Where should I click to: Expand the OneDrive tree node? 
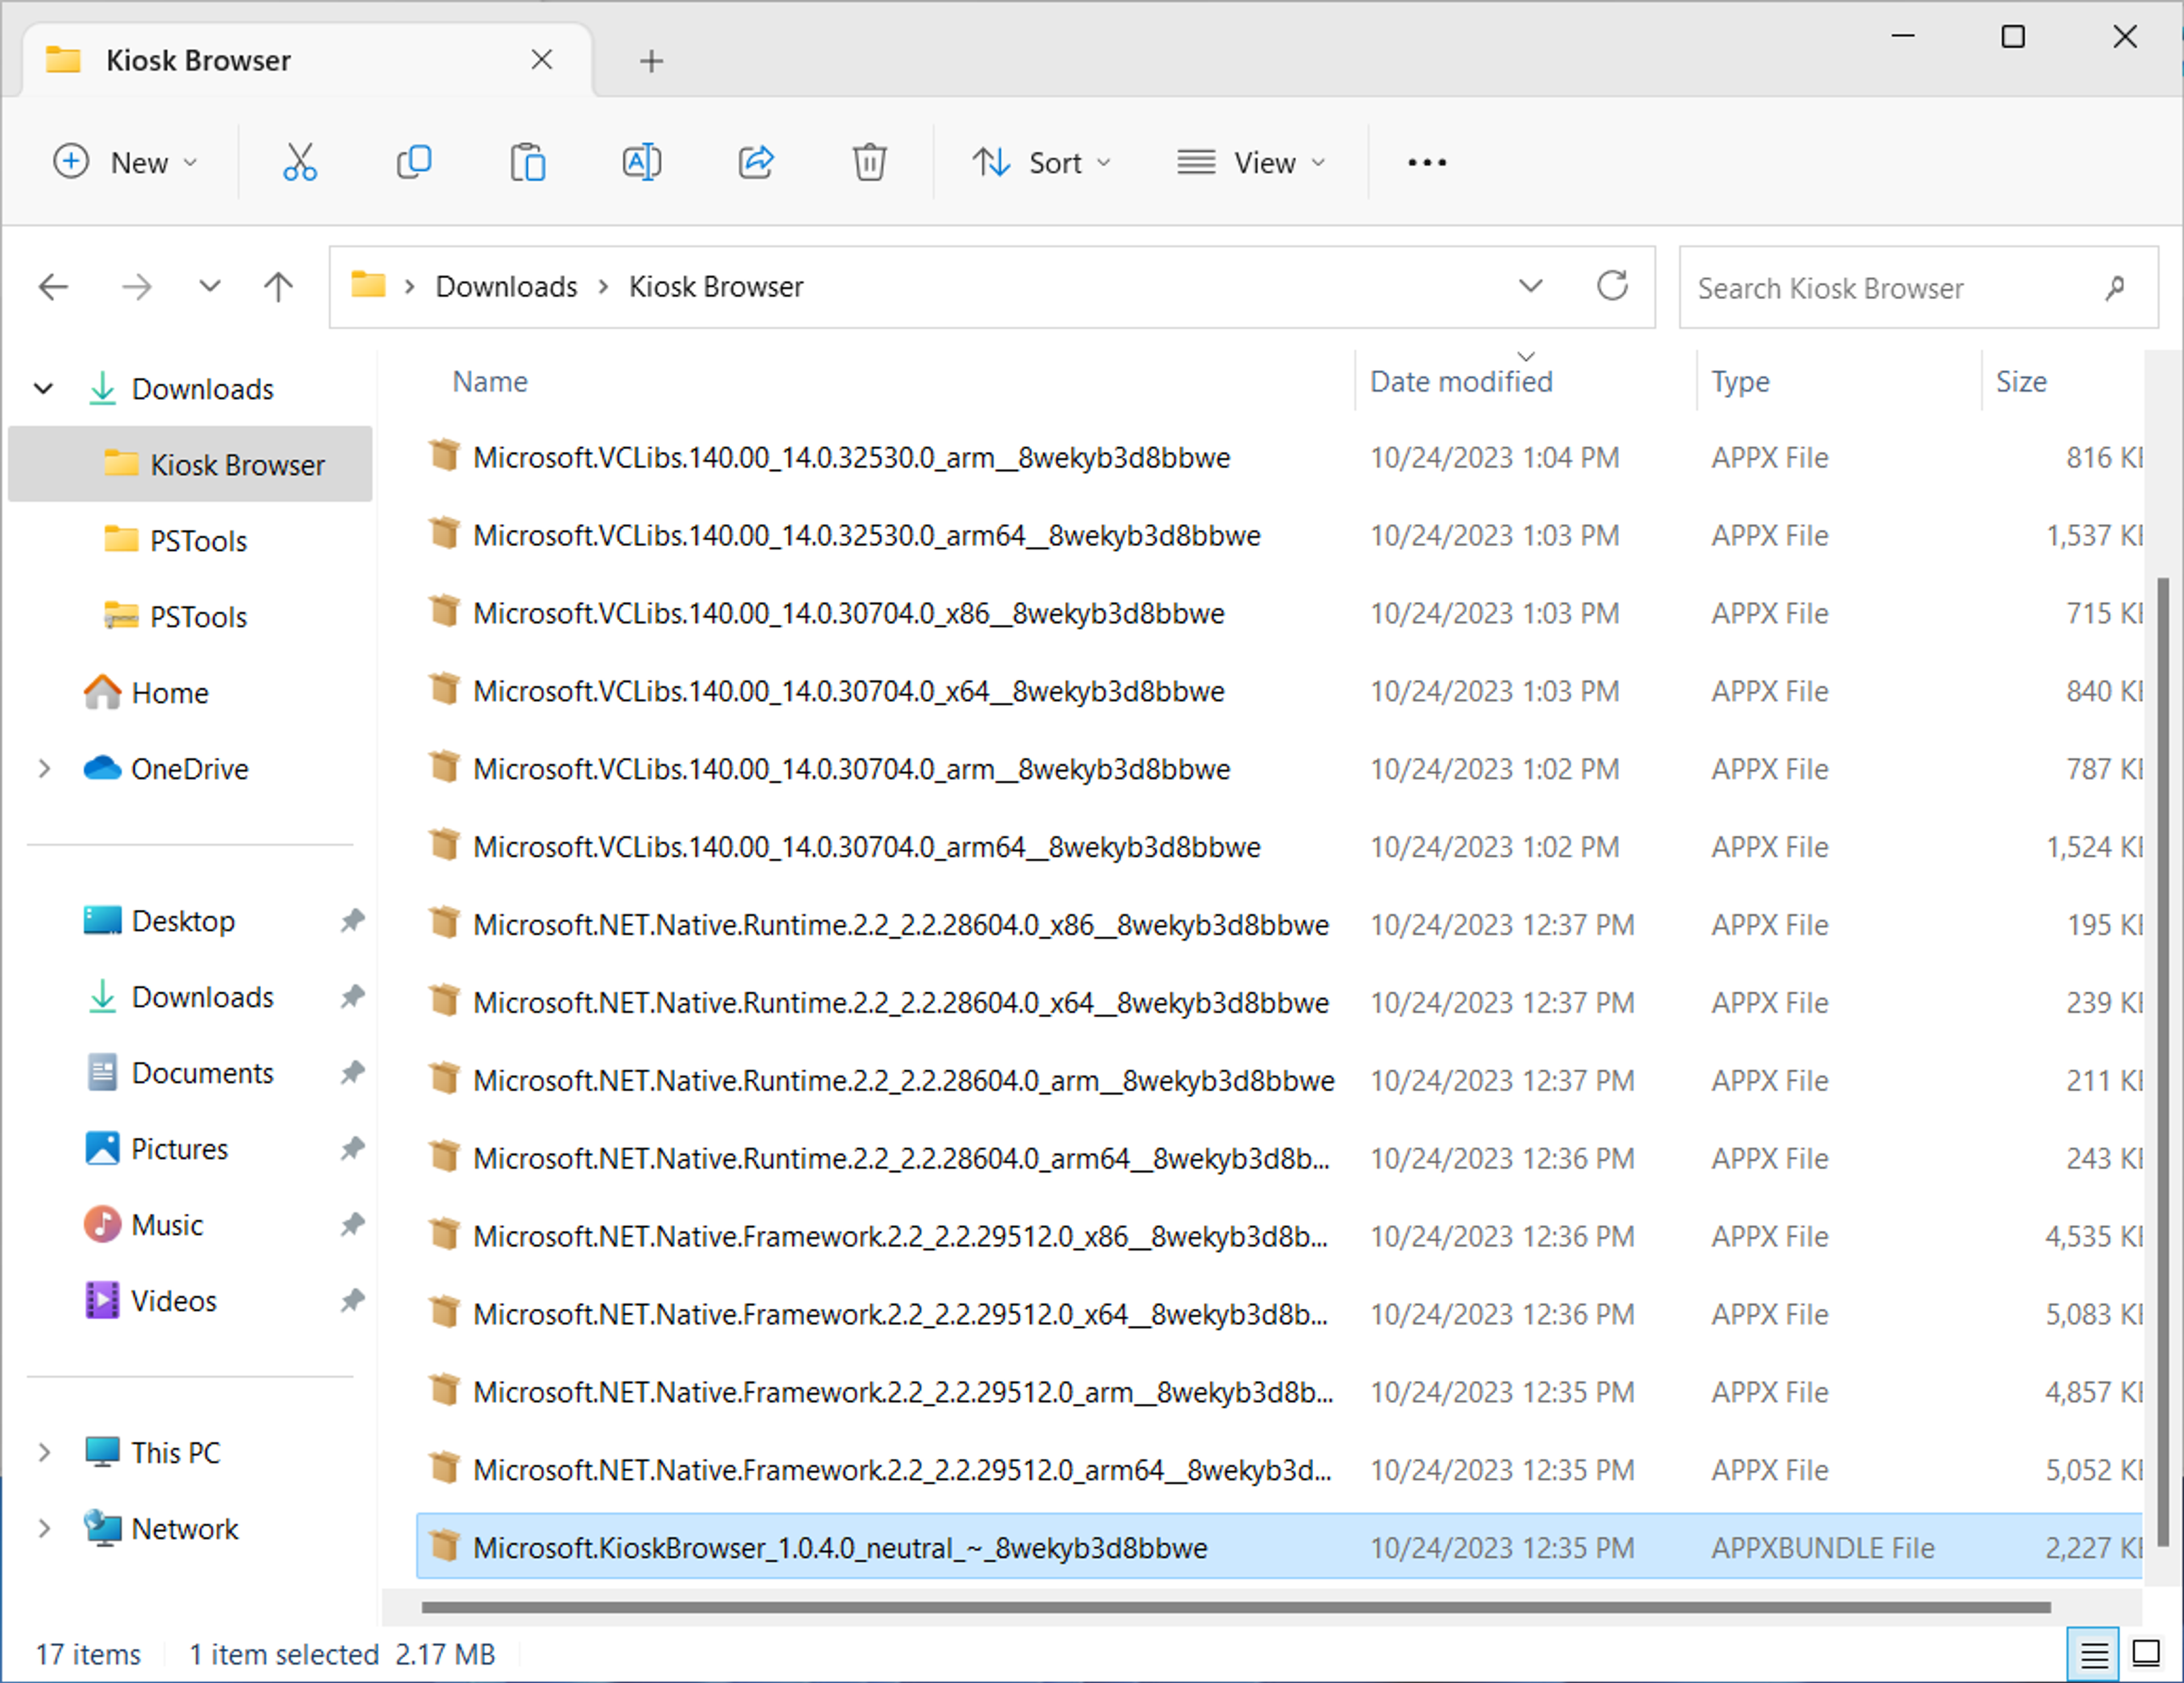pyautogui.click(x=43, y=769)
